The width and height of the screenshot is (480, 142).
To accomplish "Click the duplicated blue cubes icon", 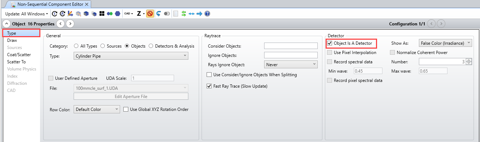I will click(x=94, y=14).
